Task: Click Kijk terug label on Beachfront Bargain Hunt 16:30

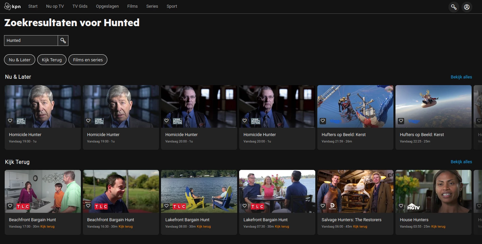Action: pyautogui.click(x=125, y=227)
